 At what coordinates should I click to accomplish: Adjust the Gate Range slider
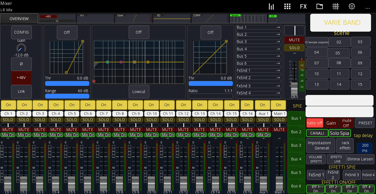pyautogui.click(x=67, y=96)
